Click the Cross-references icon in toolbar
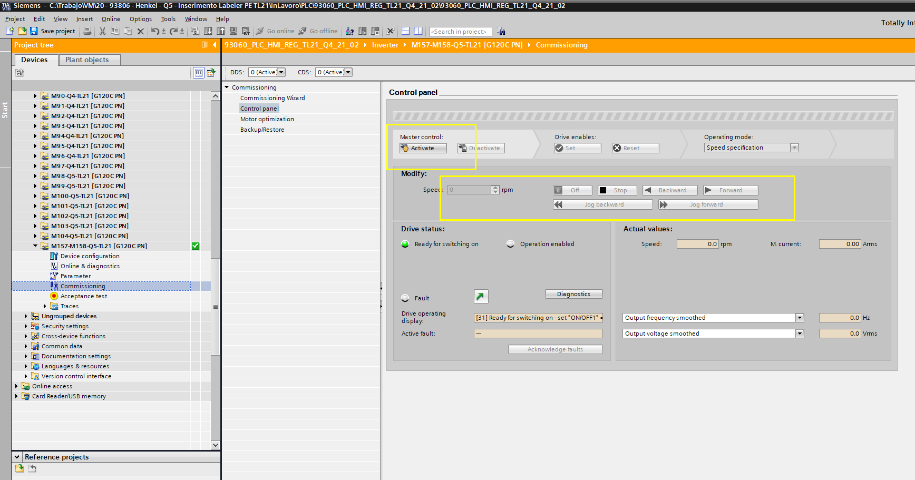Viewport: 915px width, 480px height. click(x=391, y=31)
